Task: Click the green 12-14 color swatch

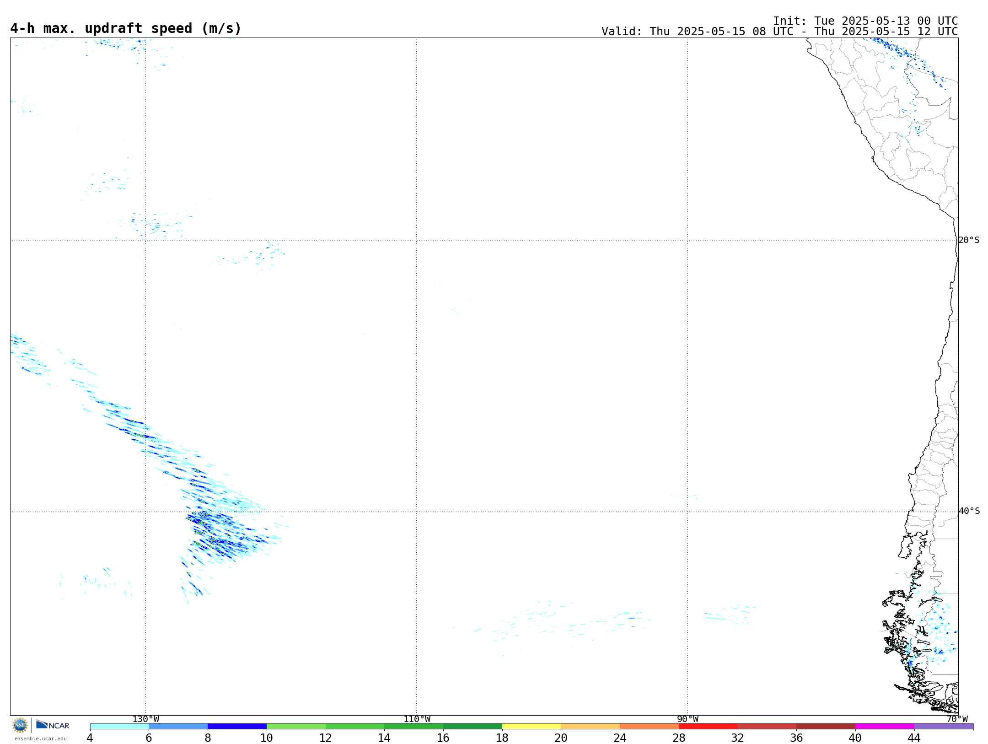Action: pyautogui.click(x=355, y=727)
